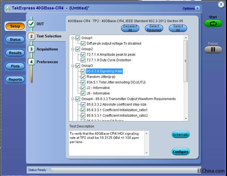Uncheck J2 - Informative checkbox

[83, 88]
